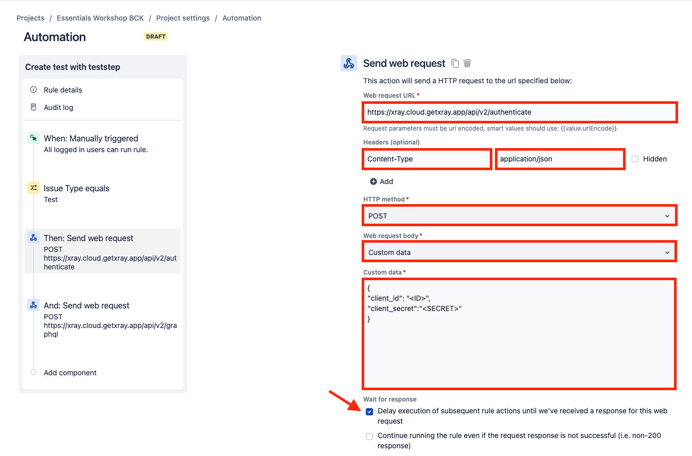Click the Automation page heading
Screen dimensions: 692x456
point(55,37)
